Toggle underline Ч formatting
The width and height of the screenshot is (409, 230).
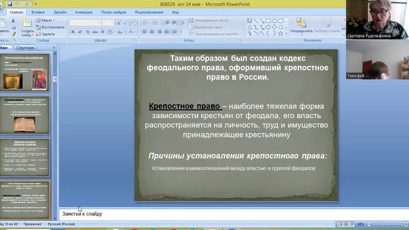88,32
